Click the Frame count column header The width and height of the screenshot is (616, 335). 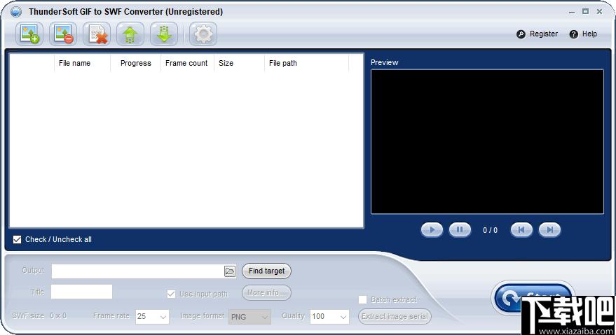(x=186, y=63)
